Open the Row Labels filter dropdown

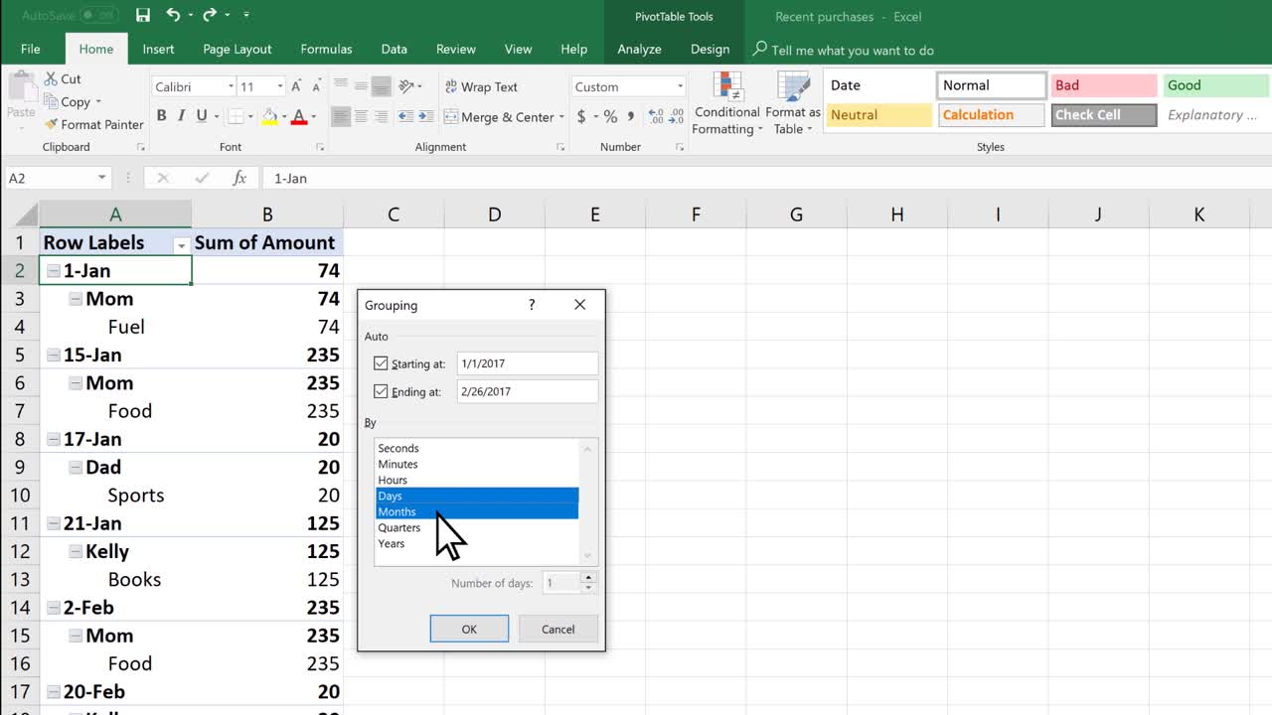tap(181, 244)
